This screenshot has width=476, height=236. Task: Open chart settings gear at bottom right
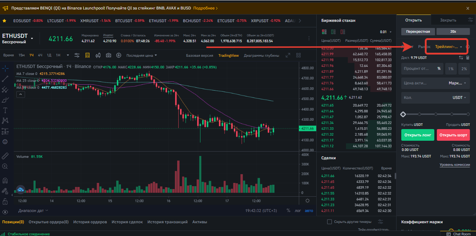[308, 201]
